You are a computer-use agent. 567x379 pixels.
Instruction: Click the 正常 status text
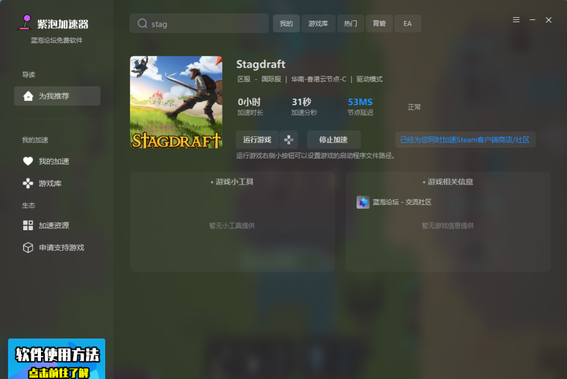click(x=414, y=107)
